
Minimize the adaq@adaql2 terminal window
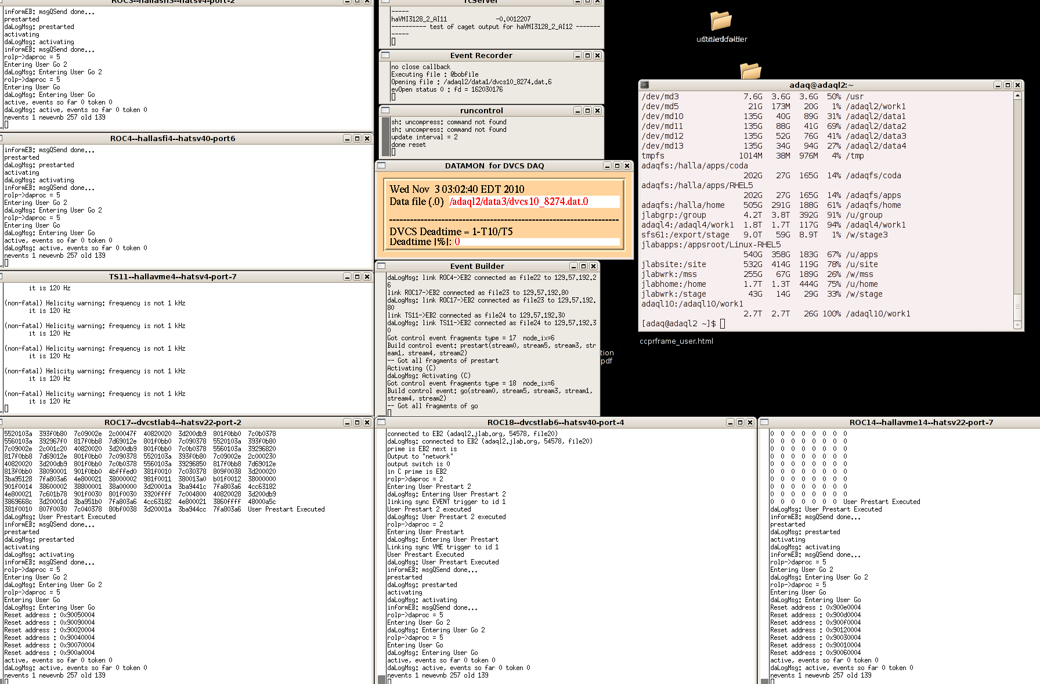pyautogui.click(x=998, y=85)
